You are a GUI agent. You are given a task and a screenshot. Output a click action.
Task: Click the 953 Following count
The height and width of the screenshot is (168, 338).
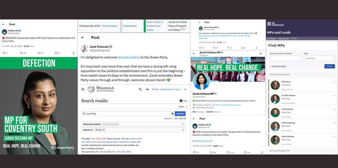click(x=198, y=112)
